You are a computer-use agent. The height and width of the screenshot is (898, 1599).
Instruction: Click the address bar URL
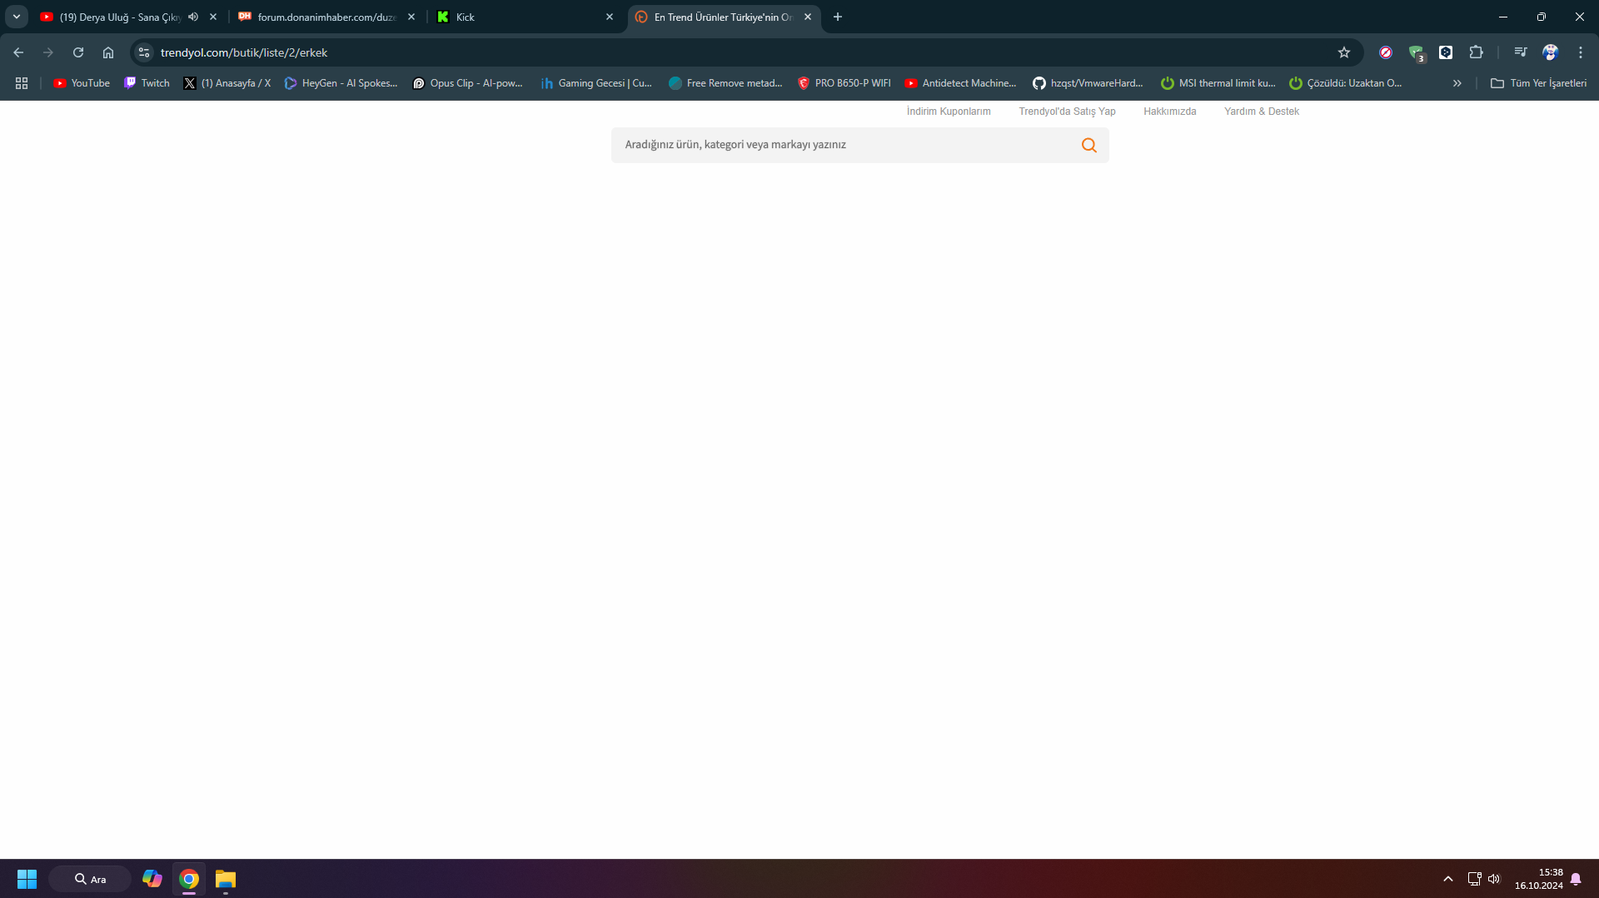[243, 52]
